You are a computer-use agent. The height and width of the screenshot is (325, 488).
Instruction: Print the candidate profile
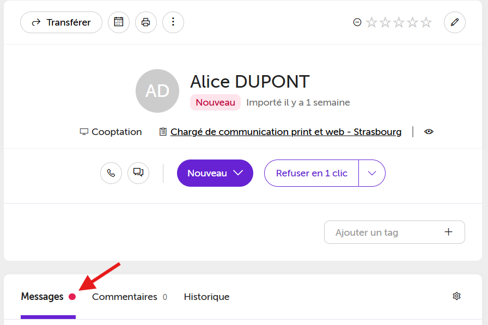145,22
